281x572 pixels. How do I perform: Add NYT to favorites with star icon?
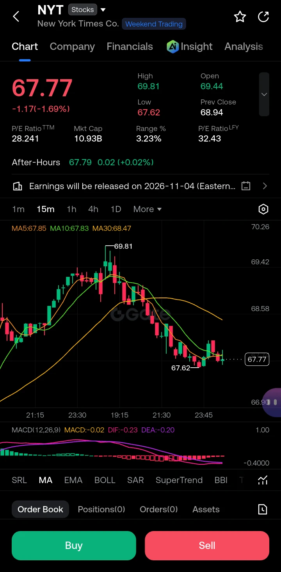click(x=240, y=16)
